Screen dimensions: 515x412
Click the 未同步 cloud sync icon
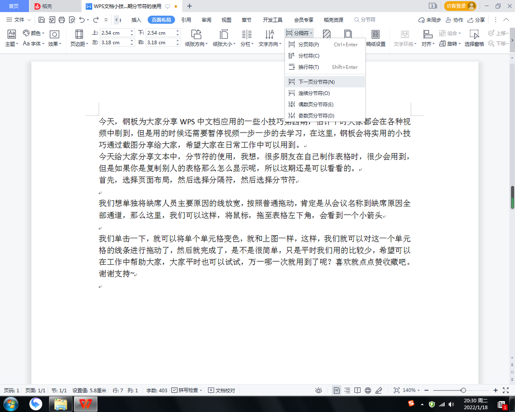click(421, 20)
